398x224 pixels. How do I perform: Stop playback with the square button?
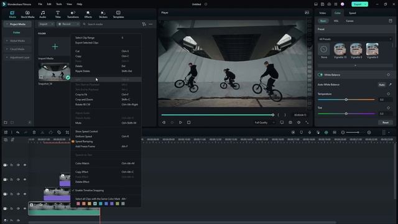pyautogui.click(x=189, y=123)
